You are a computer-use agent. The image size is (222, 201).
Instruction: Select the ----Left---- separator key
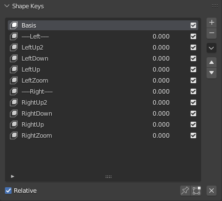35,36
